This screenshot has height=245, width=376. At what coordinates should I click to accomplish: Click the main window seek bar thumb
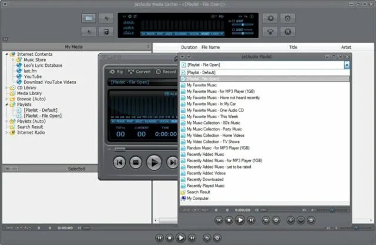[86, 228]
